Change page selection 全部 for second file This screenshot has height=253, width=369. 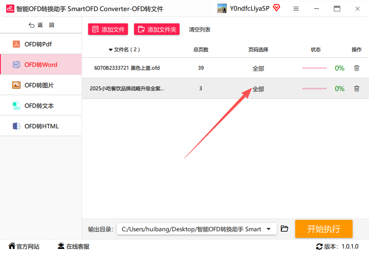tap(258, 89)
